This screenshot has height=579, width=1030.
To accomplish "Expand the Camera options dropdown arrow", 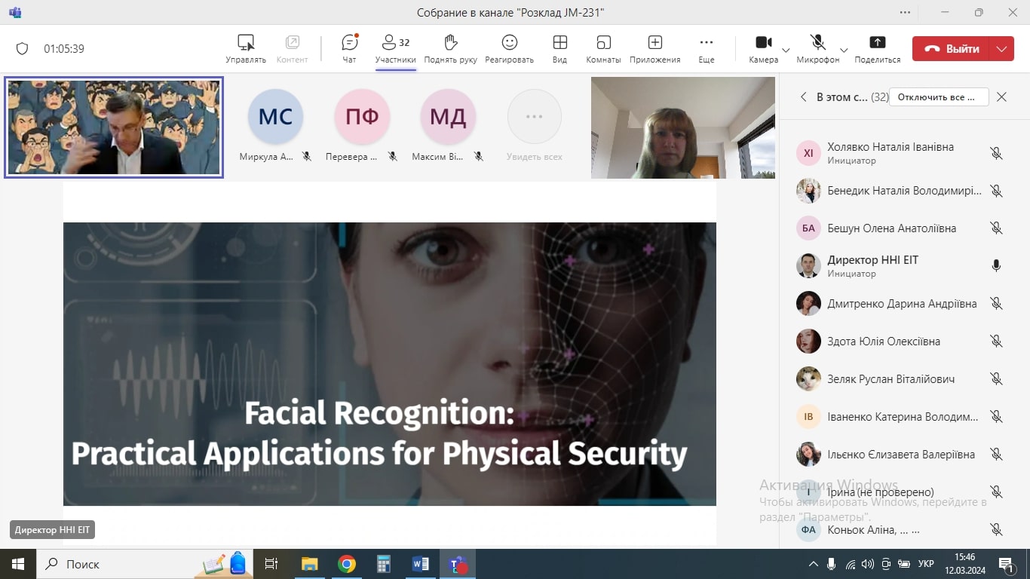I will click(786, 50).
